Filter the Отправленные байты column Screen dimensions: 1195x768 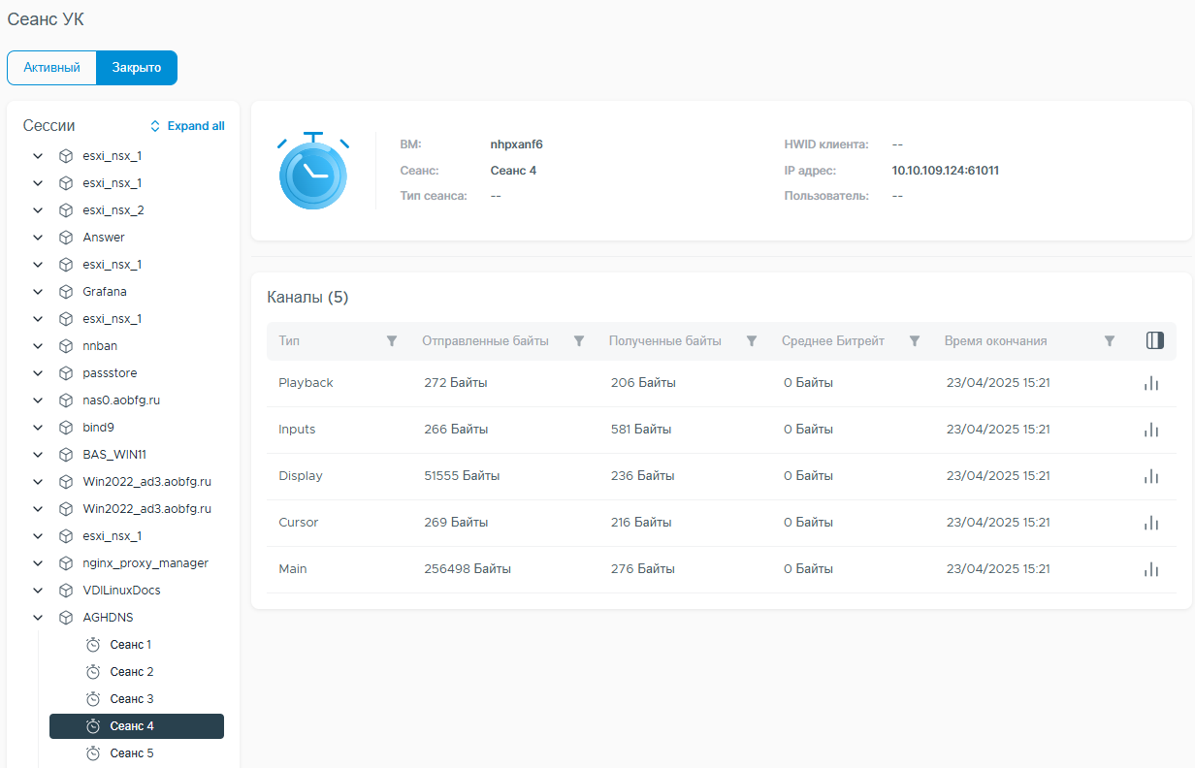point(579,341)
